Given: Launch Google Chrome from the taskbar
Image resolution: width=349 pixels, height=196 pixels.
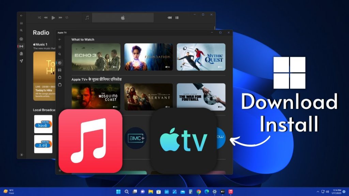Looking at the screenshot, I should tap(199, 192).
